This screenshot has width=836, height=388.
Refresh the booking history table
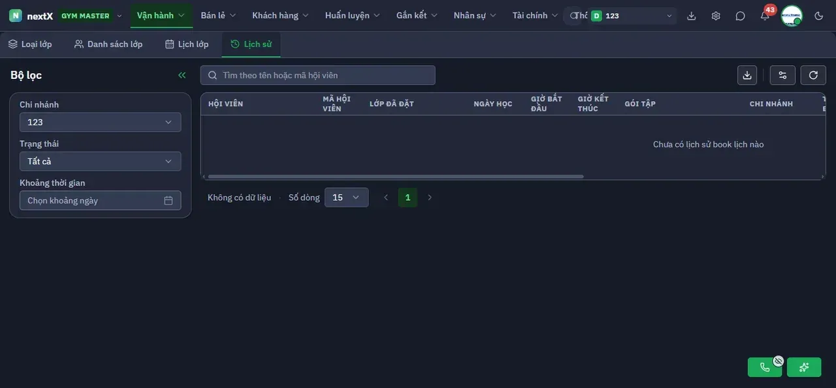(x=813, y=75)
